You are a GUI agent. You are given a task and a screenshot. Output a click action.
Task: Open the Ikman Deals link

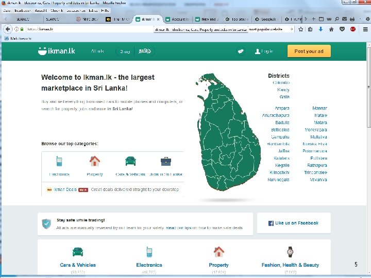[x=65, y=189]
